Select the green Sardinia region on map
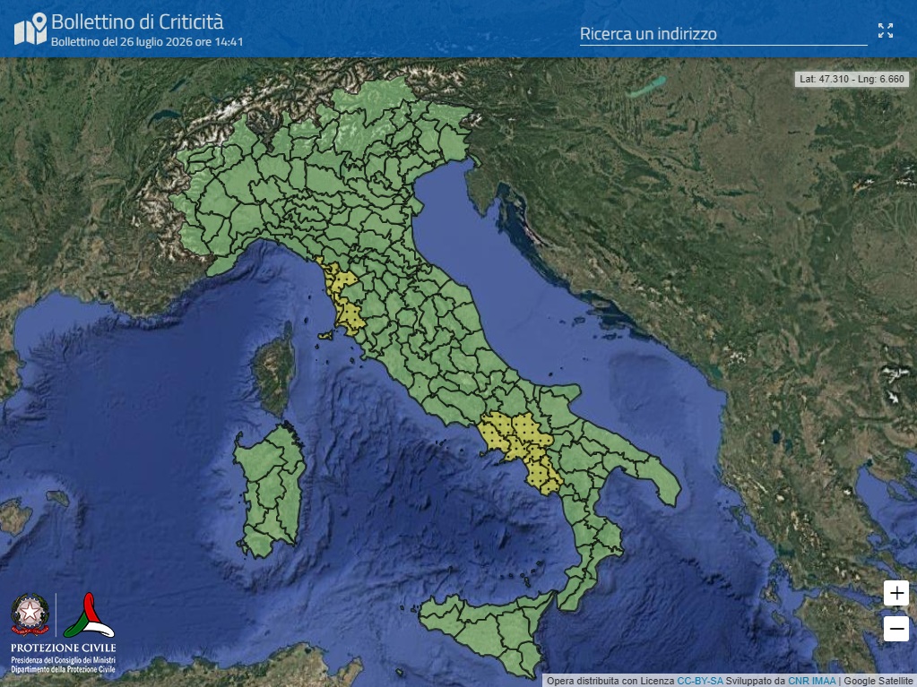 point(270,491)
